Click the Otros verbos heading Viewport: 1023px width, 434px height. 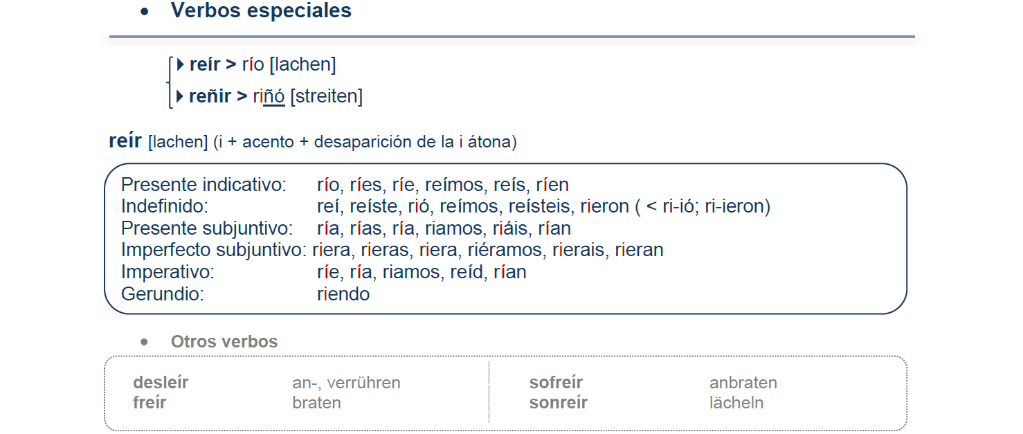coord(224,342)
